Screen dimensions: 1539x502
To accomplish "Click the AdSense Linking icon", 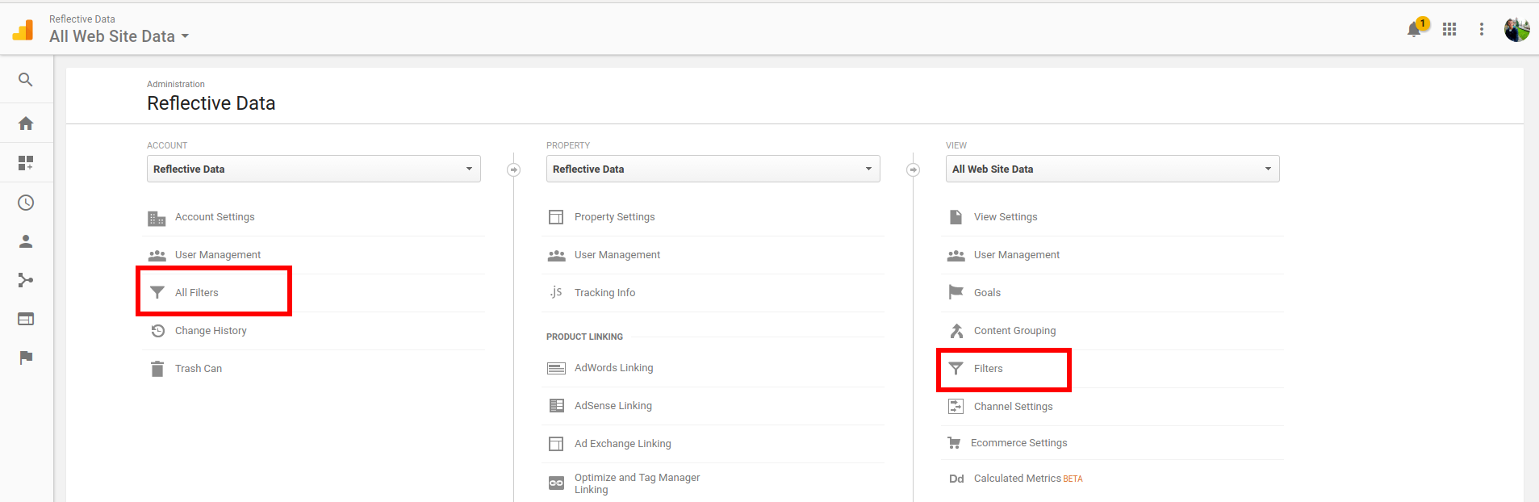I will (557, 405).
